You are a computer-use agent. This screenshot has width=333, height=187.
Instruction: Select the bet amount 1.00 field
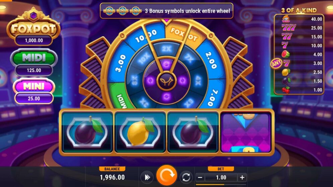(221, 177)
